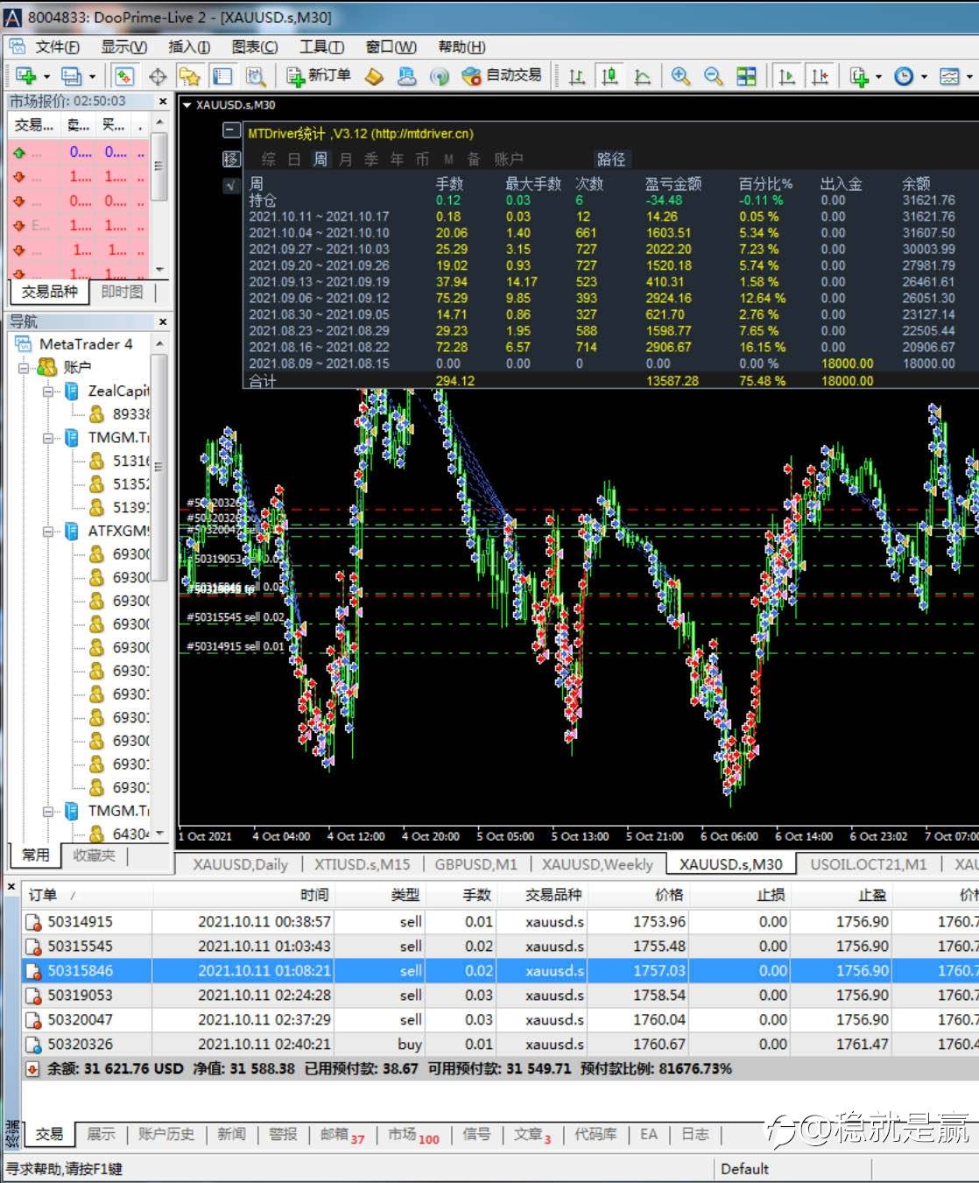
Task: Close the 导航 Navigator panel
Action: (162, 321)
